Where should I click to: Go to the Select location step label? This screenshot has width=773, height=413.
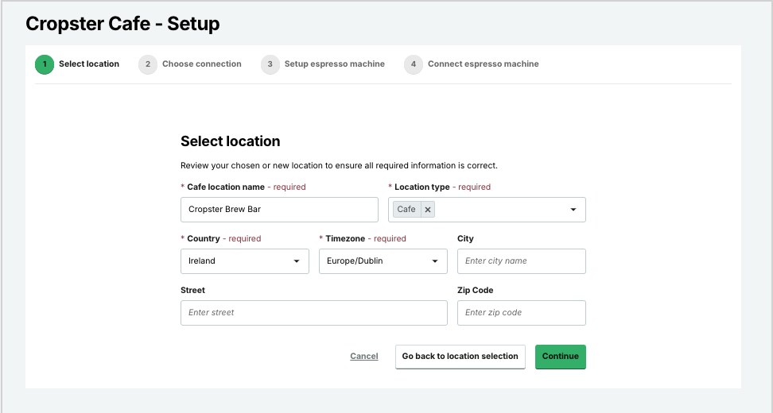pyautogui.click(x=89, y=64)
